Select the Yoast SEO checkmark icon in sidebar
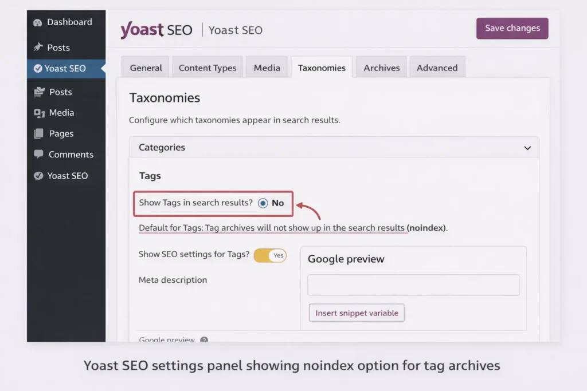The width and height of the screenshot is (587, 391). [38, 176]
